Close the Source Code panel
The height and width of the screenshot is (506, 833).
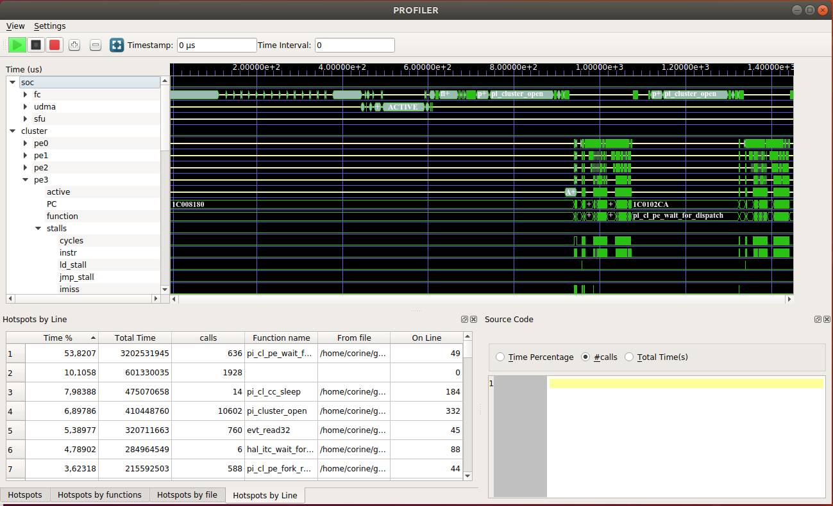[827, 319]
